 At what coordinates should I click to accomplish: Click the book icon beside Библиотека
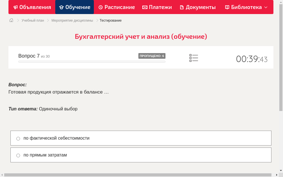pyautogui.click(x=227, y=7)
